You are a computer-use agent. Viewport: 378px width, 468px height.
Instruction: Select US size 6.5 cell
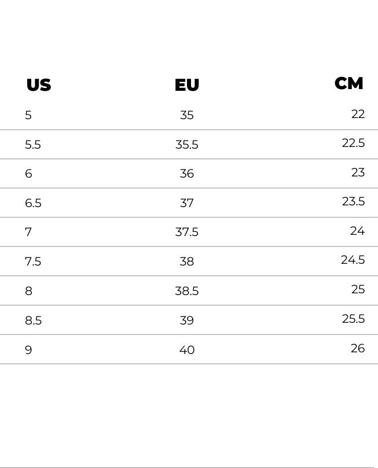[x=33, y=203]
